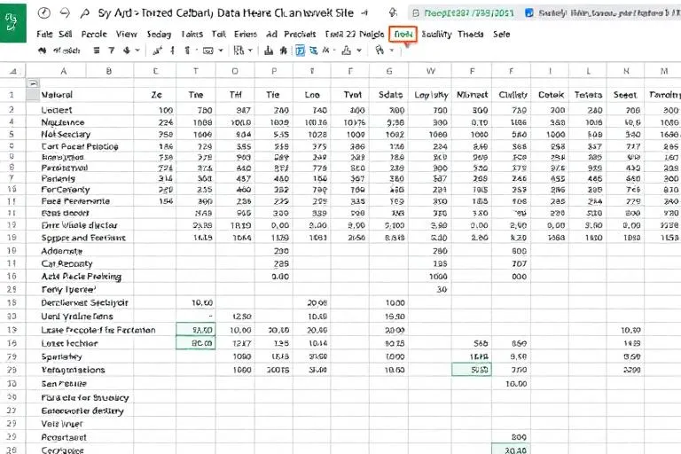Click the down-arrow fill icon after the '7' icon
Screen dimensions: 681x454
click(127, 51)
